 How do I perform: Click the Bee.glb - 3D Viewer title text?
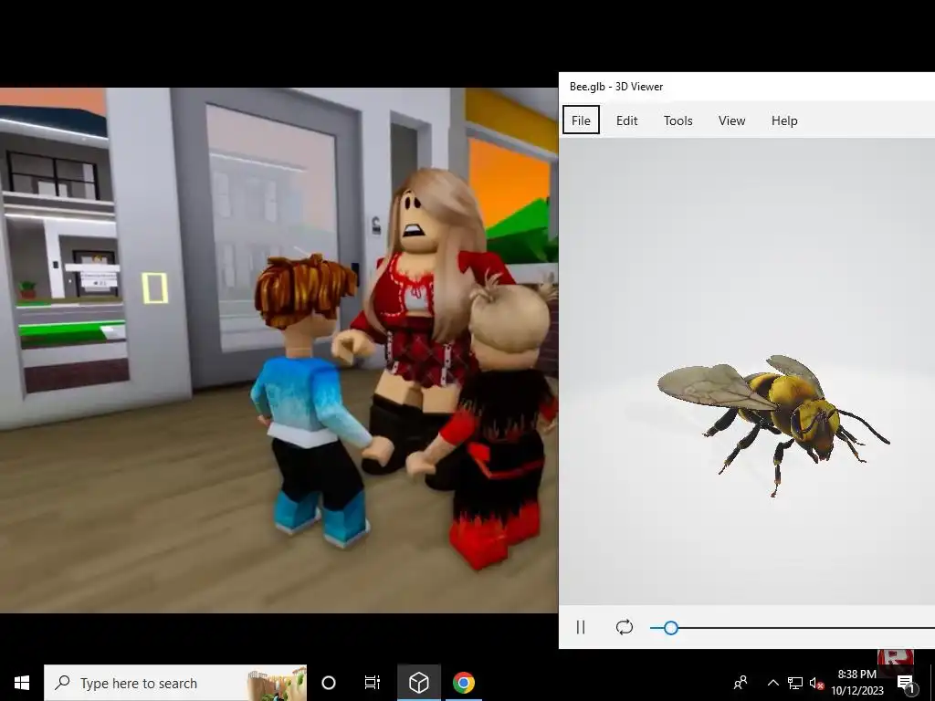(x=616, y=87)
